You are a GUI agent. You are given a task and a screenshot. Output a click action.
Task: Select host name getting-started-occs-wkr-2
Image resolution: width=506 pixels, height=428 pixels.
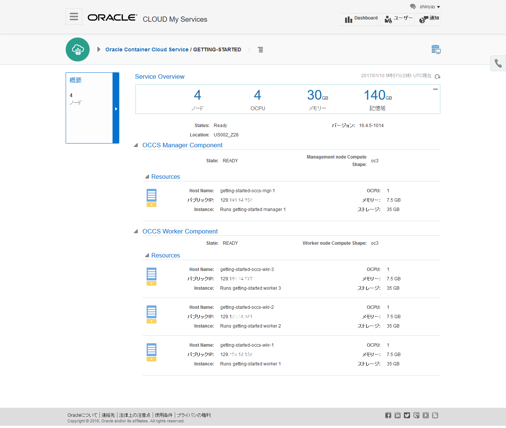(x=247, y=307)
